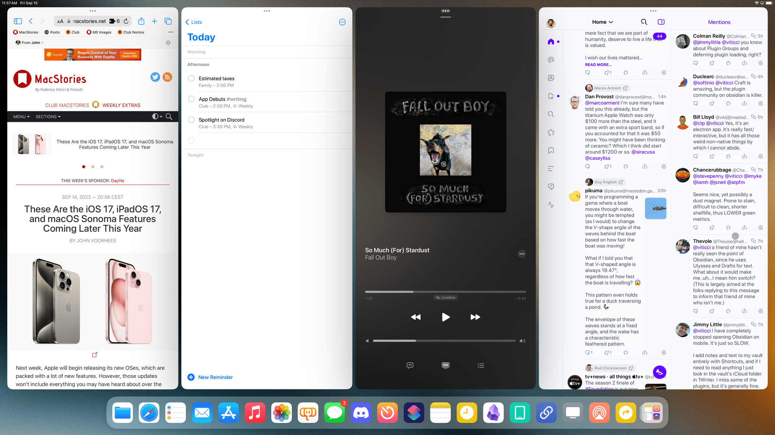Toggle Safari sidebar button
The width and height of the screenshot is (775, 435).
(x=18, y=21)
